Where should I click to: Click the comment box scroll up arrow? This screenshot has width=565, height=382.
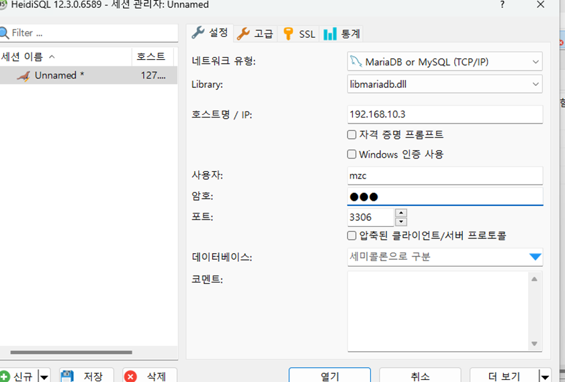534,279
